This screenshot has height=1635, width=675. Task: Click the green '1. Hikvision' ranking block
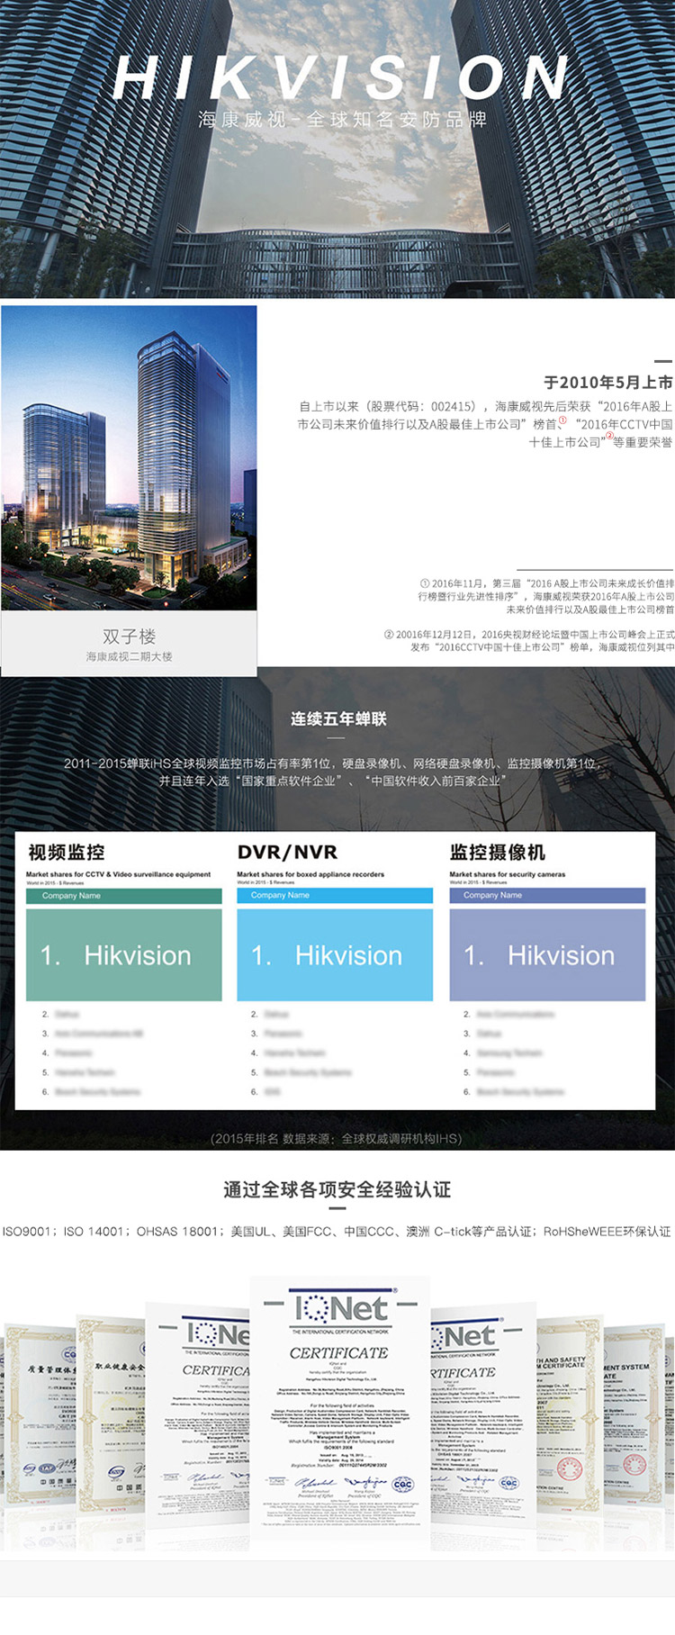point(124,955)
